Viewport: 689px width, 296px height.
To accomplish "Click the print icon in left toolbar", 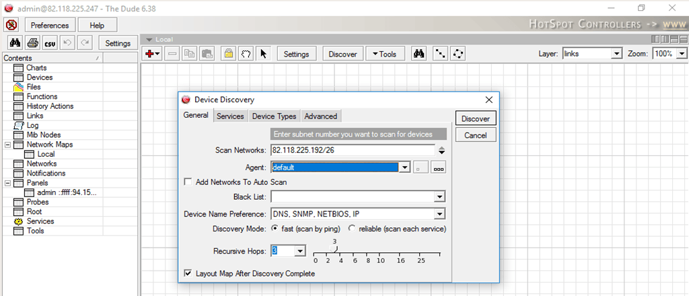I will tap(32, 44).
